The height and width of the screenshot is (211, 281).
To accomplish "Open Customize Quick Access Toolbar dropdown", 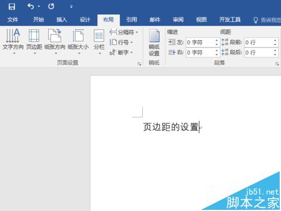I will 71,7.
